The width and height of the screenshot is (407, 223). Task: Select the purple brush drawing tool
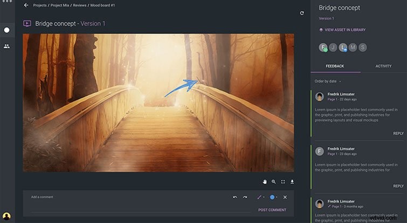(x=259, y=197)
